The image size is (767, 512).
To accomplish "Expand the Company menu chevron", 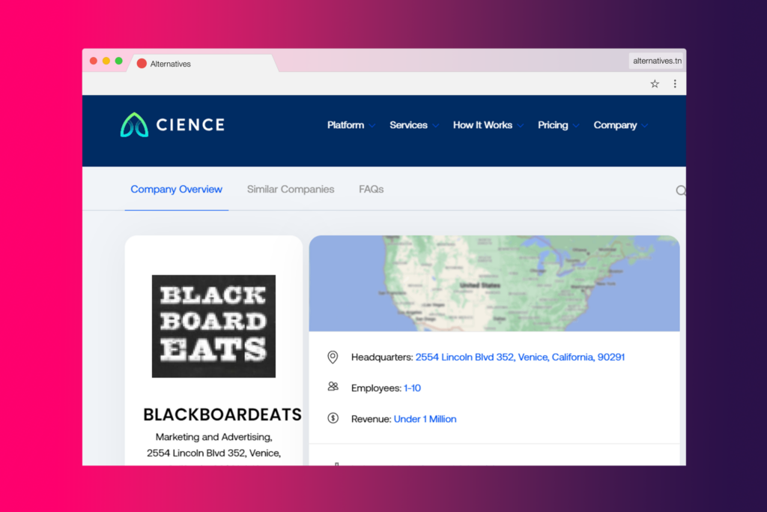I will [x=645, y=126].
